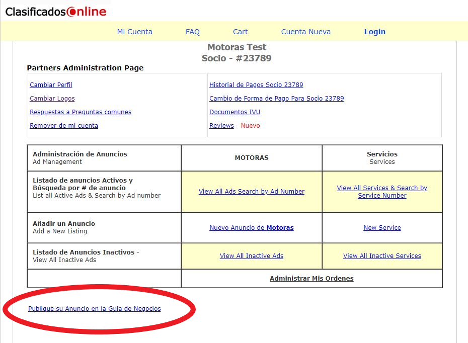Click the New Service link
Screen dimensions: 468x343
pos(382,227)
